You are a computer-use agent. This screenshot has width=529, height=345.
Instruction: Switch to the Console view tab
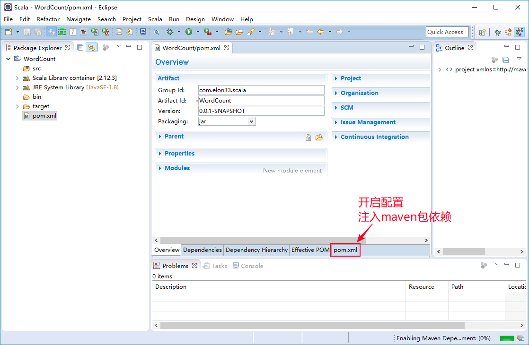pyautogui.click(x=248, y=266)
